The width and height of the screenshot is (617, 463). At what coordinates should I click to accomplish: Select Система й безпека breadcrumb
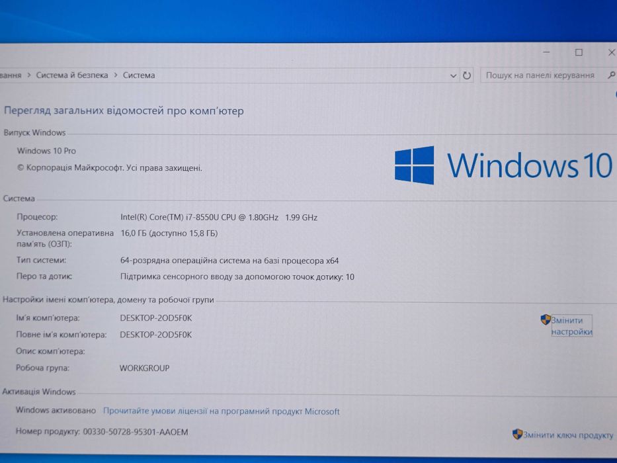pyautogui.click(x=72, y=75)
